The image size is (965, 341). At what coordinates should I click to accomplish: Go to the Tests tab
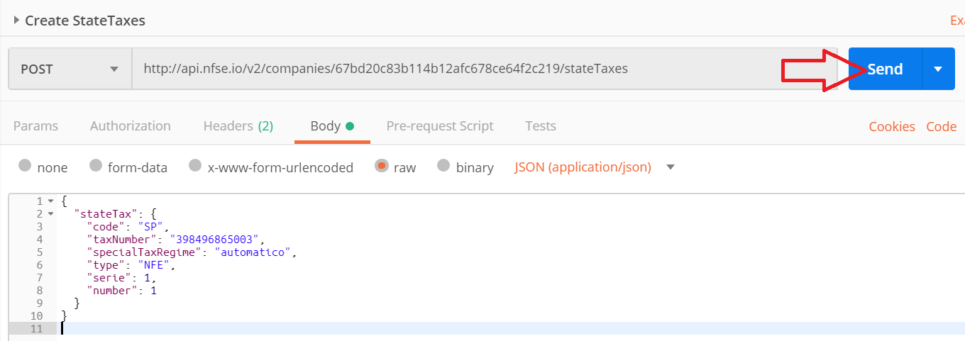tap(541, 126)
